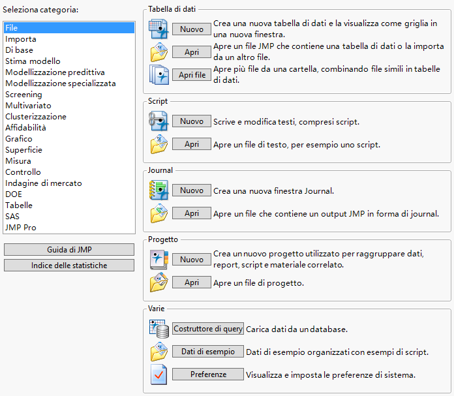Click the new Progetto icon
The height and width of the screenshot is (396, 454).
coord(159,260)
